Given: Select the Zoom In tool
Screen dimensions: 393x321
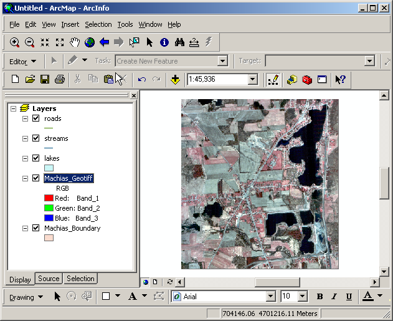Looking at the screenshot, I should point(15,42).
